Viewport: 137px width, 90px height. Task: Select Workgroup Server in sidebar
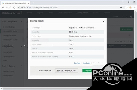[10, 35]
